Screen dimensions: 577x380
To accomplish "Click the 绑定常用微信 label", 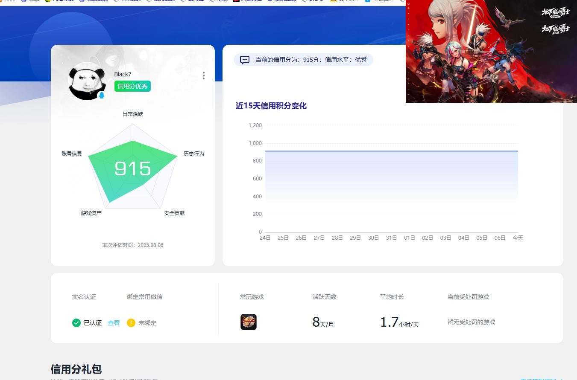I will (144, 297).
